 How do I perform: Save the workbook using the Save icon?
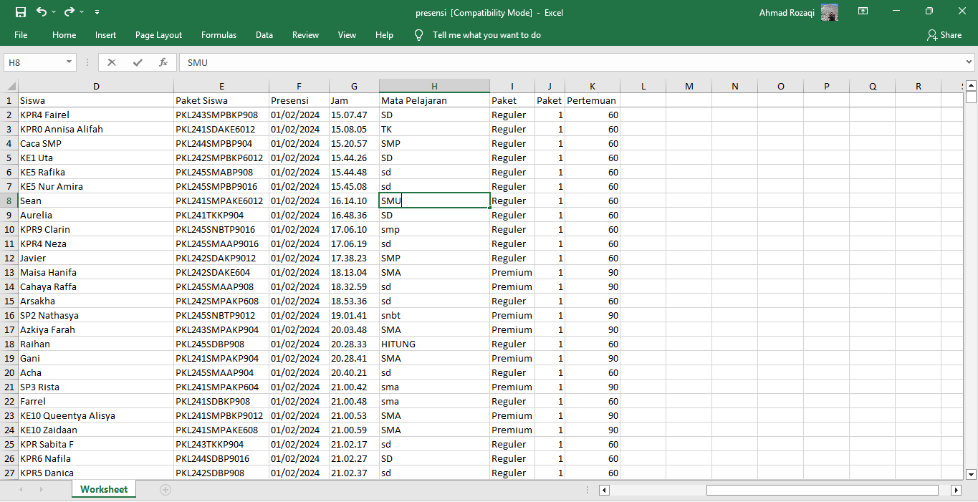click(x=20, y=11)
